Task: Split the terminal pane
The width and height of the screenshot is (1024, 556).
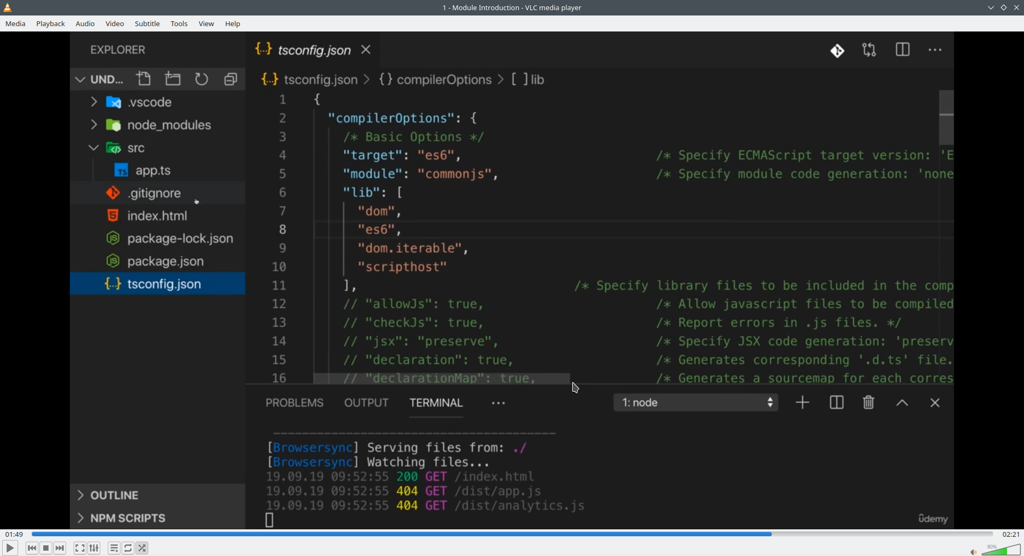Action: point(837,403)
